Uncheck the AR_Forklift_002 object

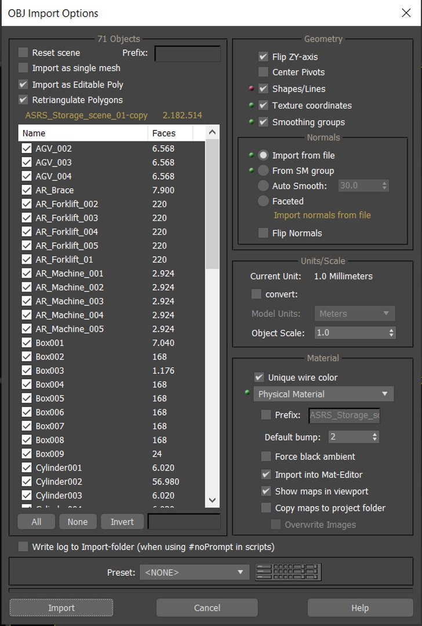point(27,203)
